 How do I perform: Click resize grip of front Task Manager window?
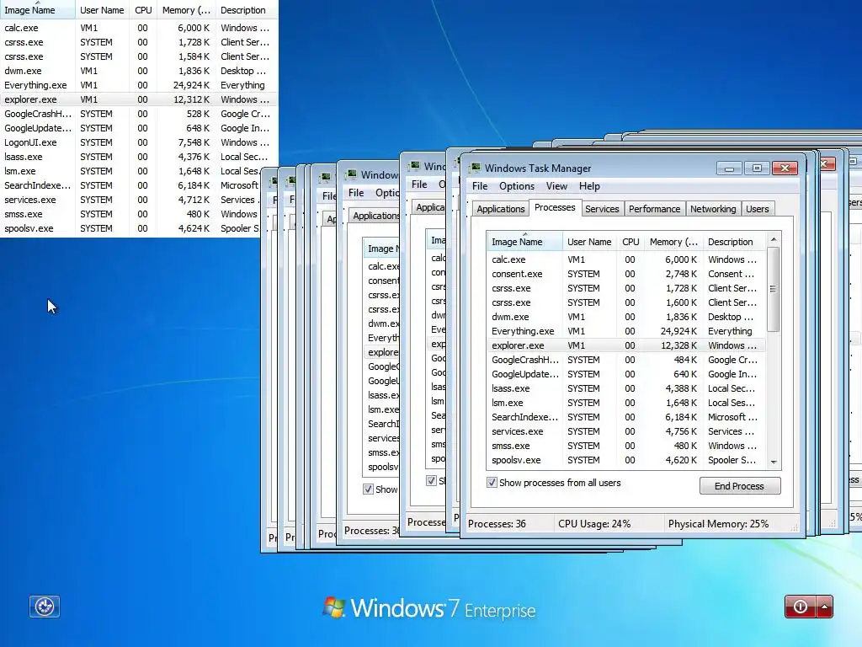[795, 527]
